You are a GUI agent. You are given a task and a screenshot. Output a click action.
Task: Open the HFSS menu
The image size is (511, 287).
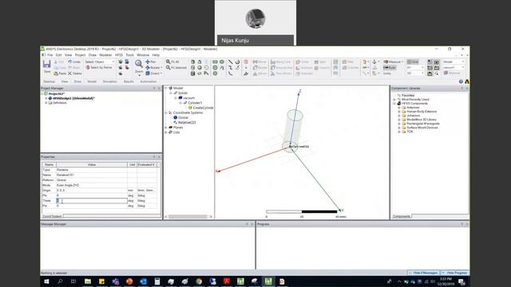119,55
